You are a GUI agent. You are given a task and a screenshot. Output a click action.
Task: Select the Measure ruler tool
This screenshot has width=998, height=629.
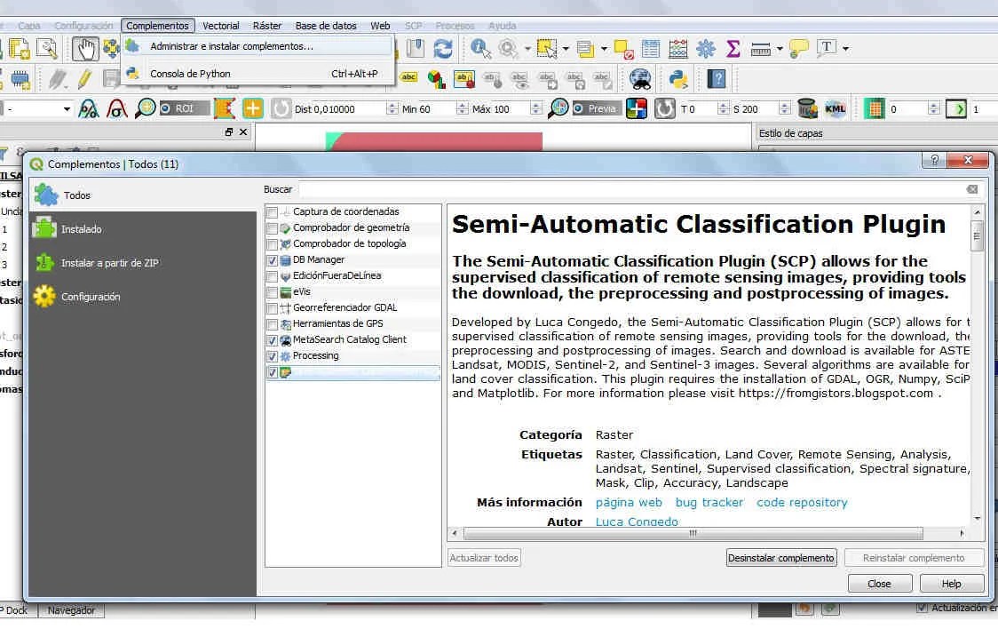coord(761,48)
